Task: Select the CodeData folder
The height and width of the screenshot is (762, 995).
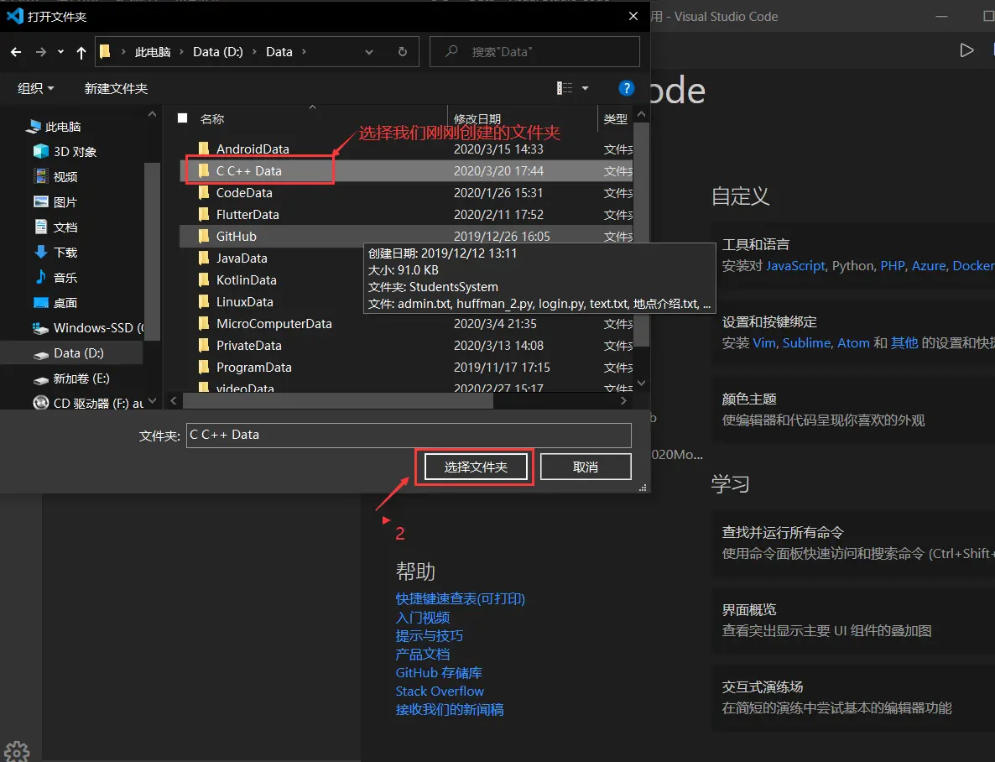Action: (406, 192)
